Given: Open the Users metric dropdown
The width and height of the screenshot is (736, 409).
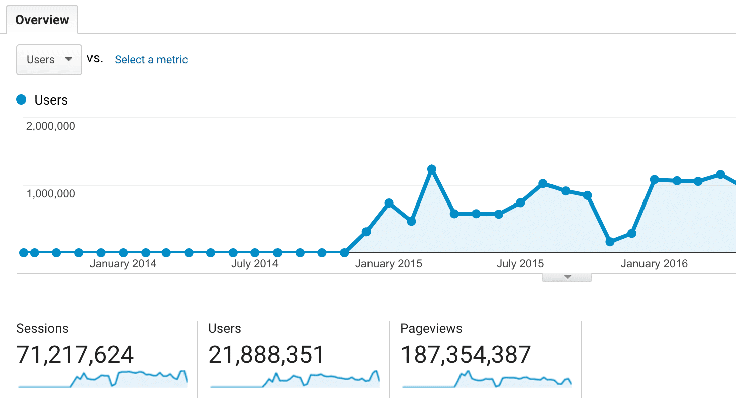Looking at the screenshot, I should (x=49, y=59).
